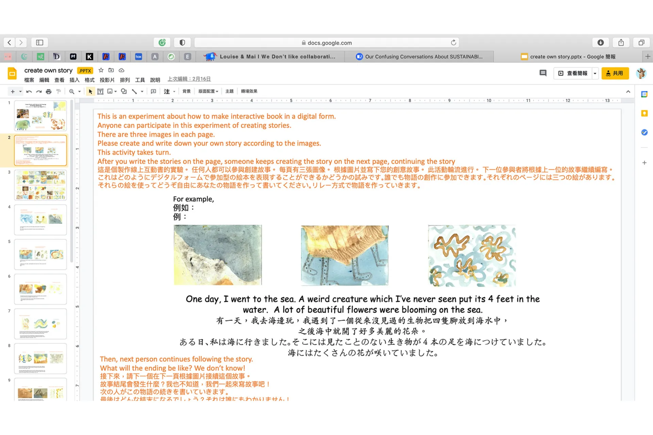Open the zoom level dropdown arrow
Screen dimensions: 653x435
80,91
